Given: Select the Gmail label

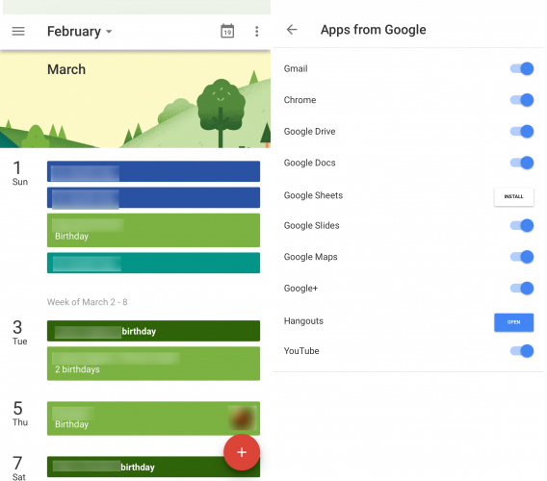Looking at the screenshot, I should coord(296,68).
